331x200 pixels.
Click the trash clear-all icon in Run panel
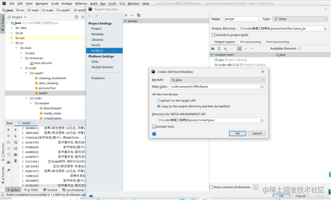point(15,161)
